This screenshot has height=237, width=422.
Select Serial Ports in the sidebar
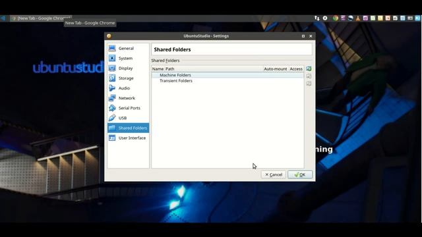click(x=128, y=108)
